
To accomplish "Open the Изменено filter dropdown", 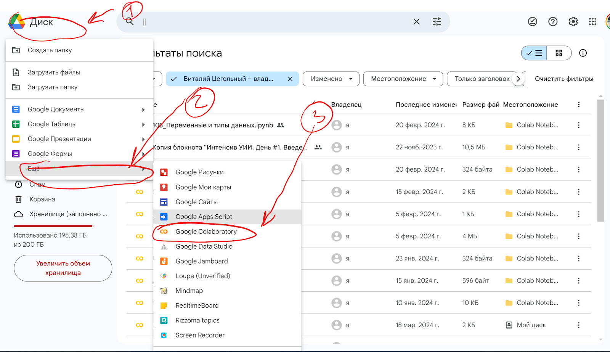I will pos(331,79).
